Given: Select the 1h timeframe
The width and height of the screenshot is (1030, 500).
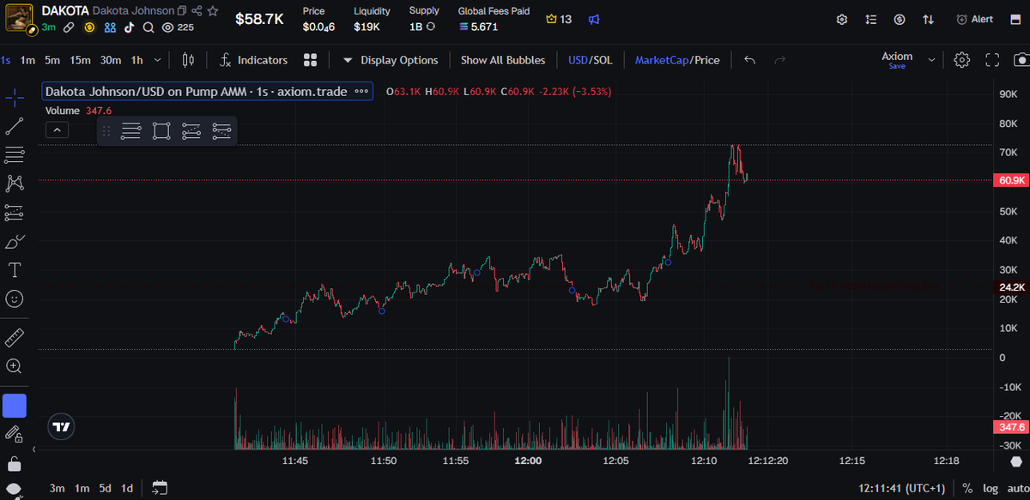Looking at the screenshot, I should [136, 60].
